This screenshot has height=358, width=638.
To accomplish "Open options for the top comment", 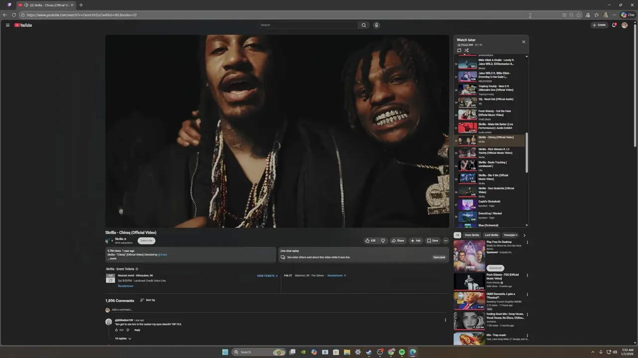I will (x=446, y=320).
